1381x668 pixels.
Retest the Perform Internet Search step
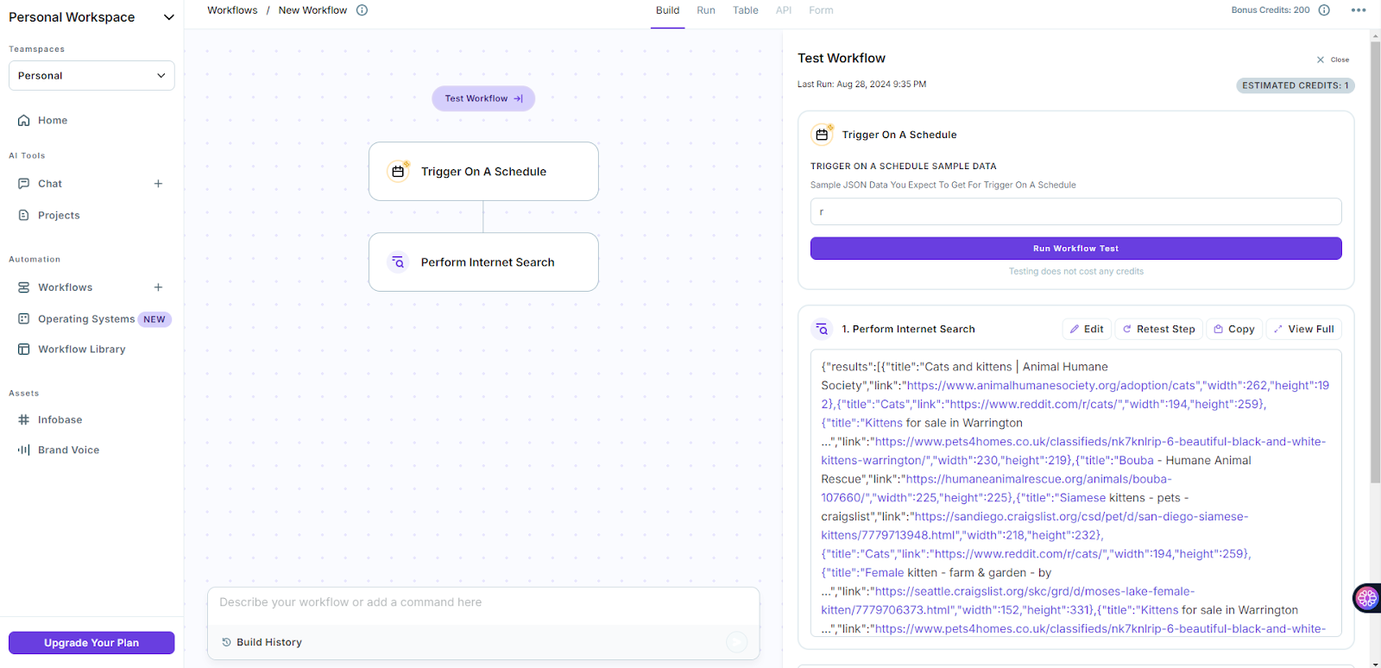coord(1158,330)
